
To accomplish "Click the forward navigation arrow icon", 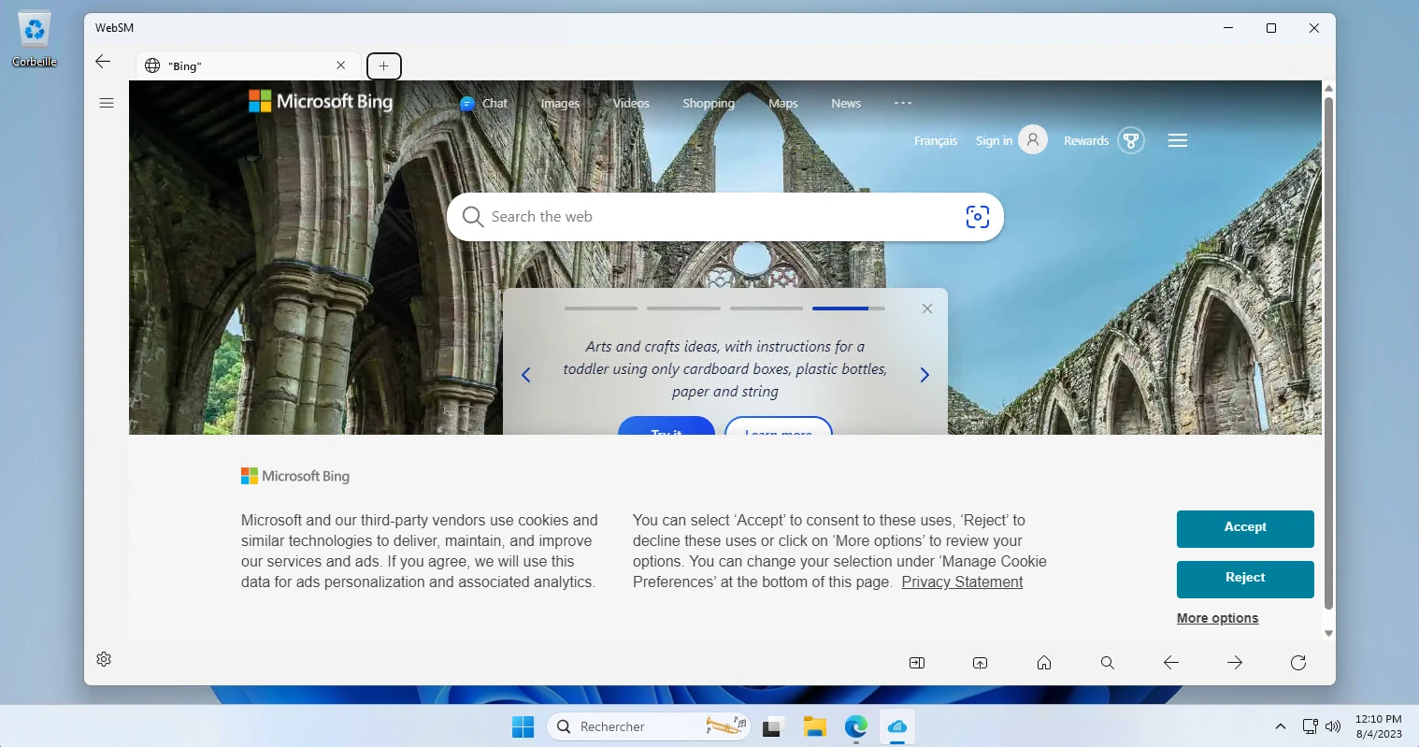I will (x=1234, y=662).
